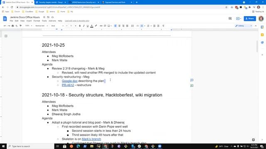Star the Jenkins Docs Office Hours document
Image resolution: width=266 pixels, height=149 pixels.
44,17
